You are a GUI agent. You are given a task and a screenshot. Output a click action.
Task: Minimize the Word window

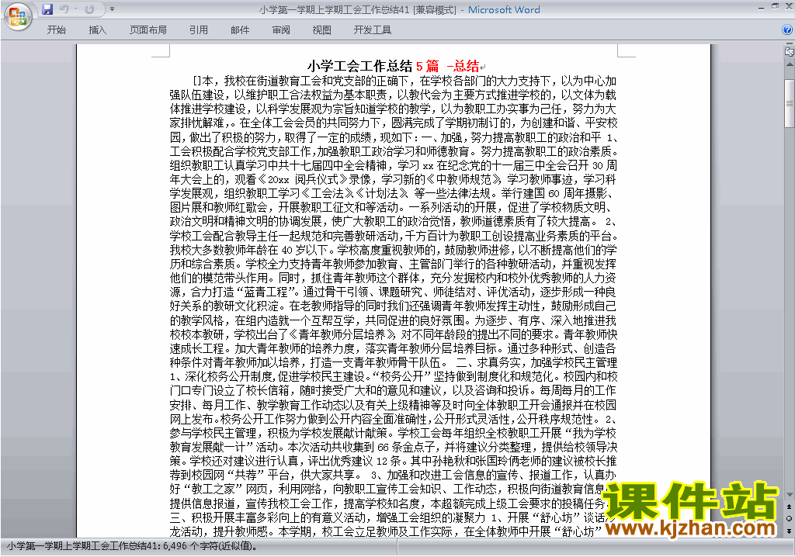[x=762, y=8]
